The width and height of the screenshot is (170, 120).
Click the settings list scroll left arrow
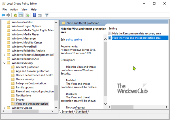pos(109,107)
